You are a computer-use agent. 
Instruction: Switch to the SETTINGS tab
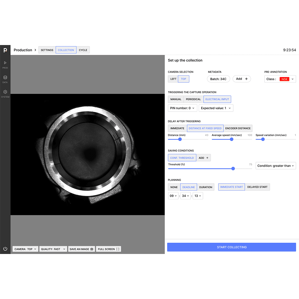(x=47, y=50)
